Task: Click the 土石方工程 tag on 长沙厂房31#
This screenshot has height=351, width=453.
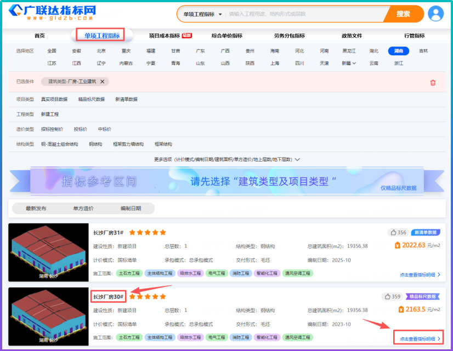Action: coord(129,273)
